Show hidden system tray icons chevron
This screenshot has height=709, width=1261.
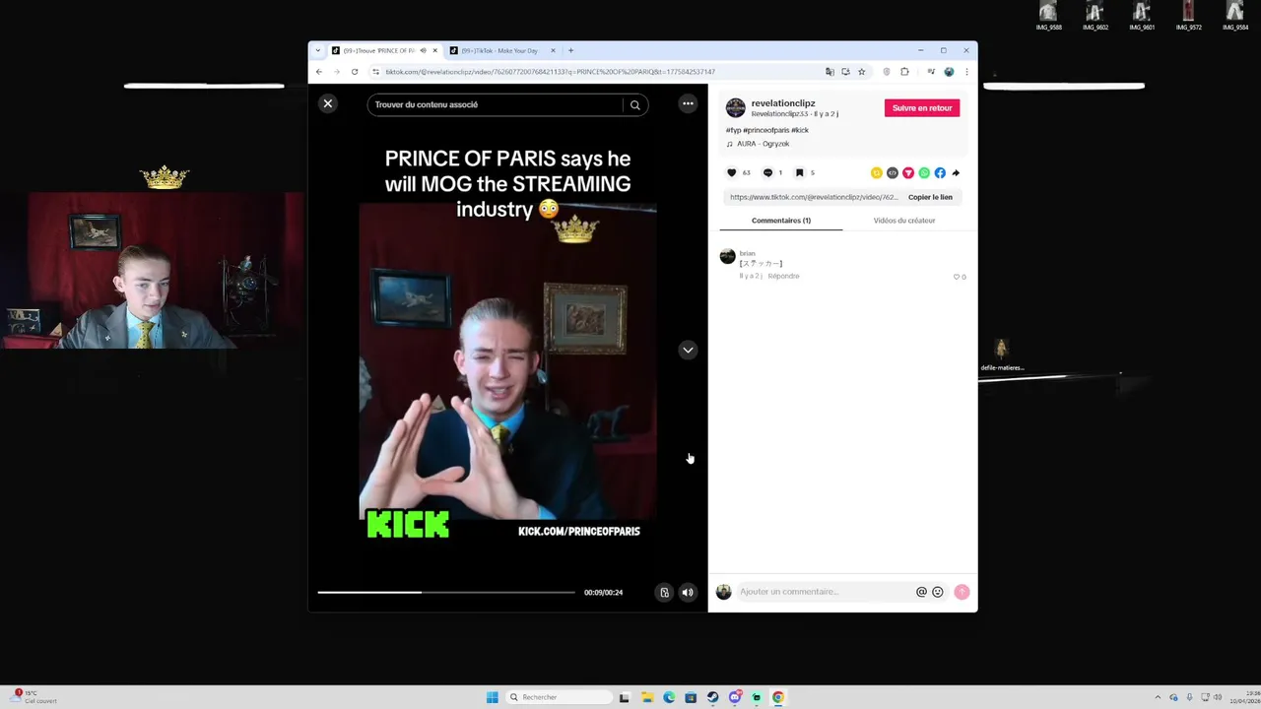[x=1158, y=697]
